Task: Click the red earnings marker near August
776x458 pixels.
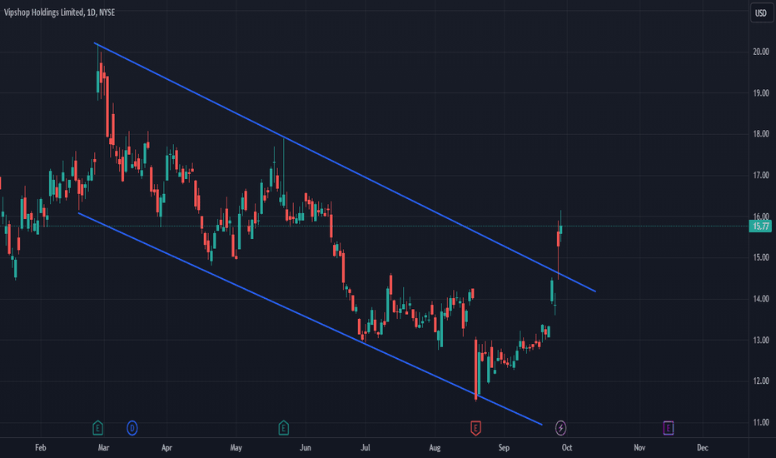Action: [x=475, y=428]
